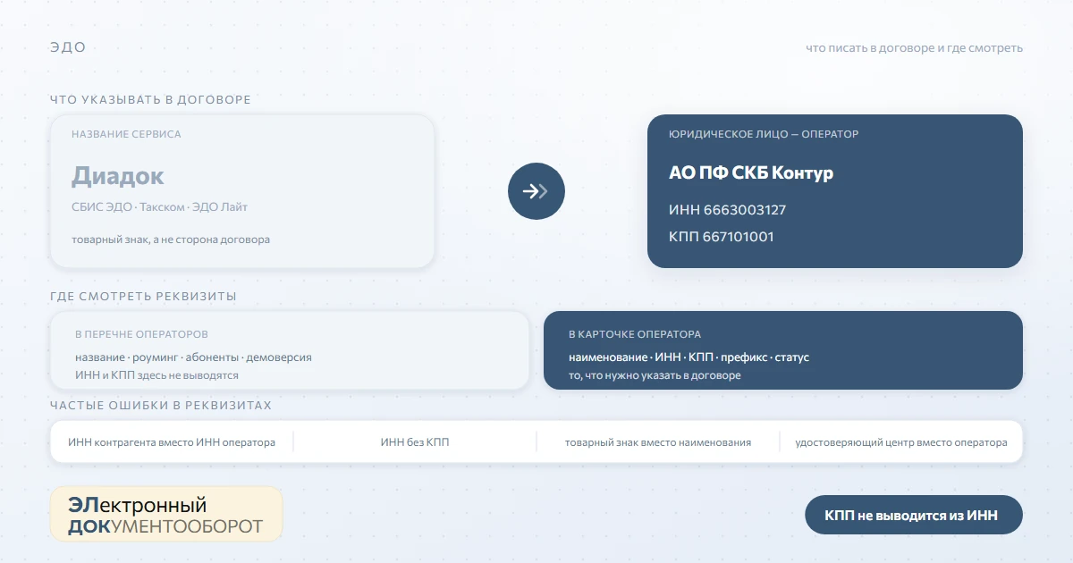Click the note "товарный знак, а не сторона договора"
The width and height of the screenshot is (1073, 563).
171,239
